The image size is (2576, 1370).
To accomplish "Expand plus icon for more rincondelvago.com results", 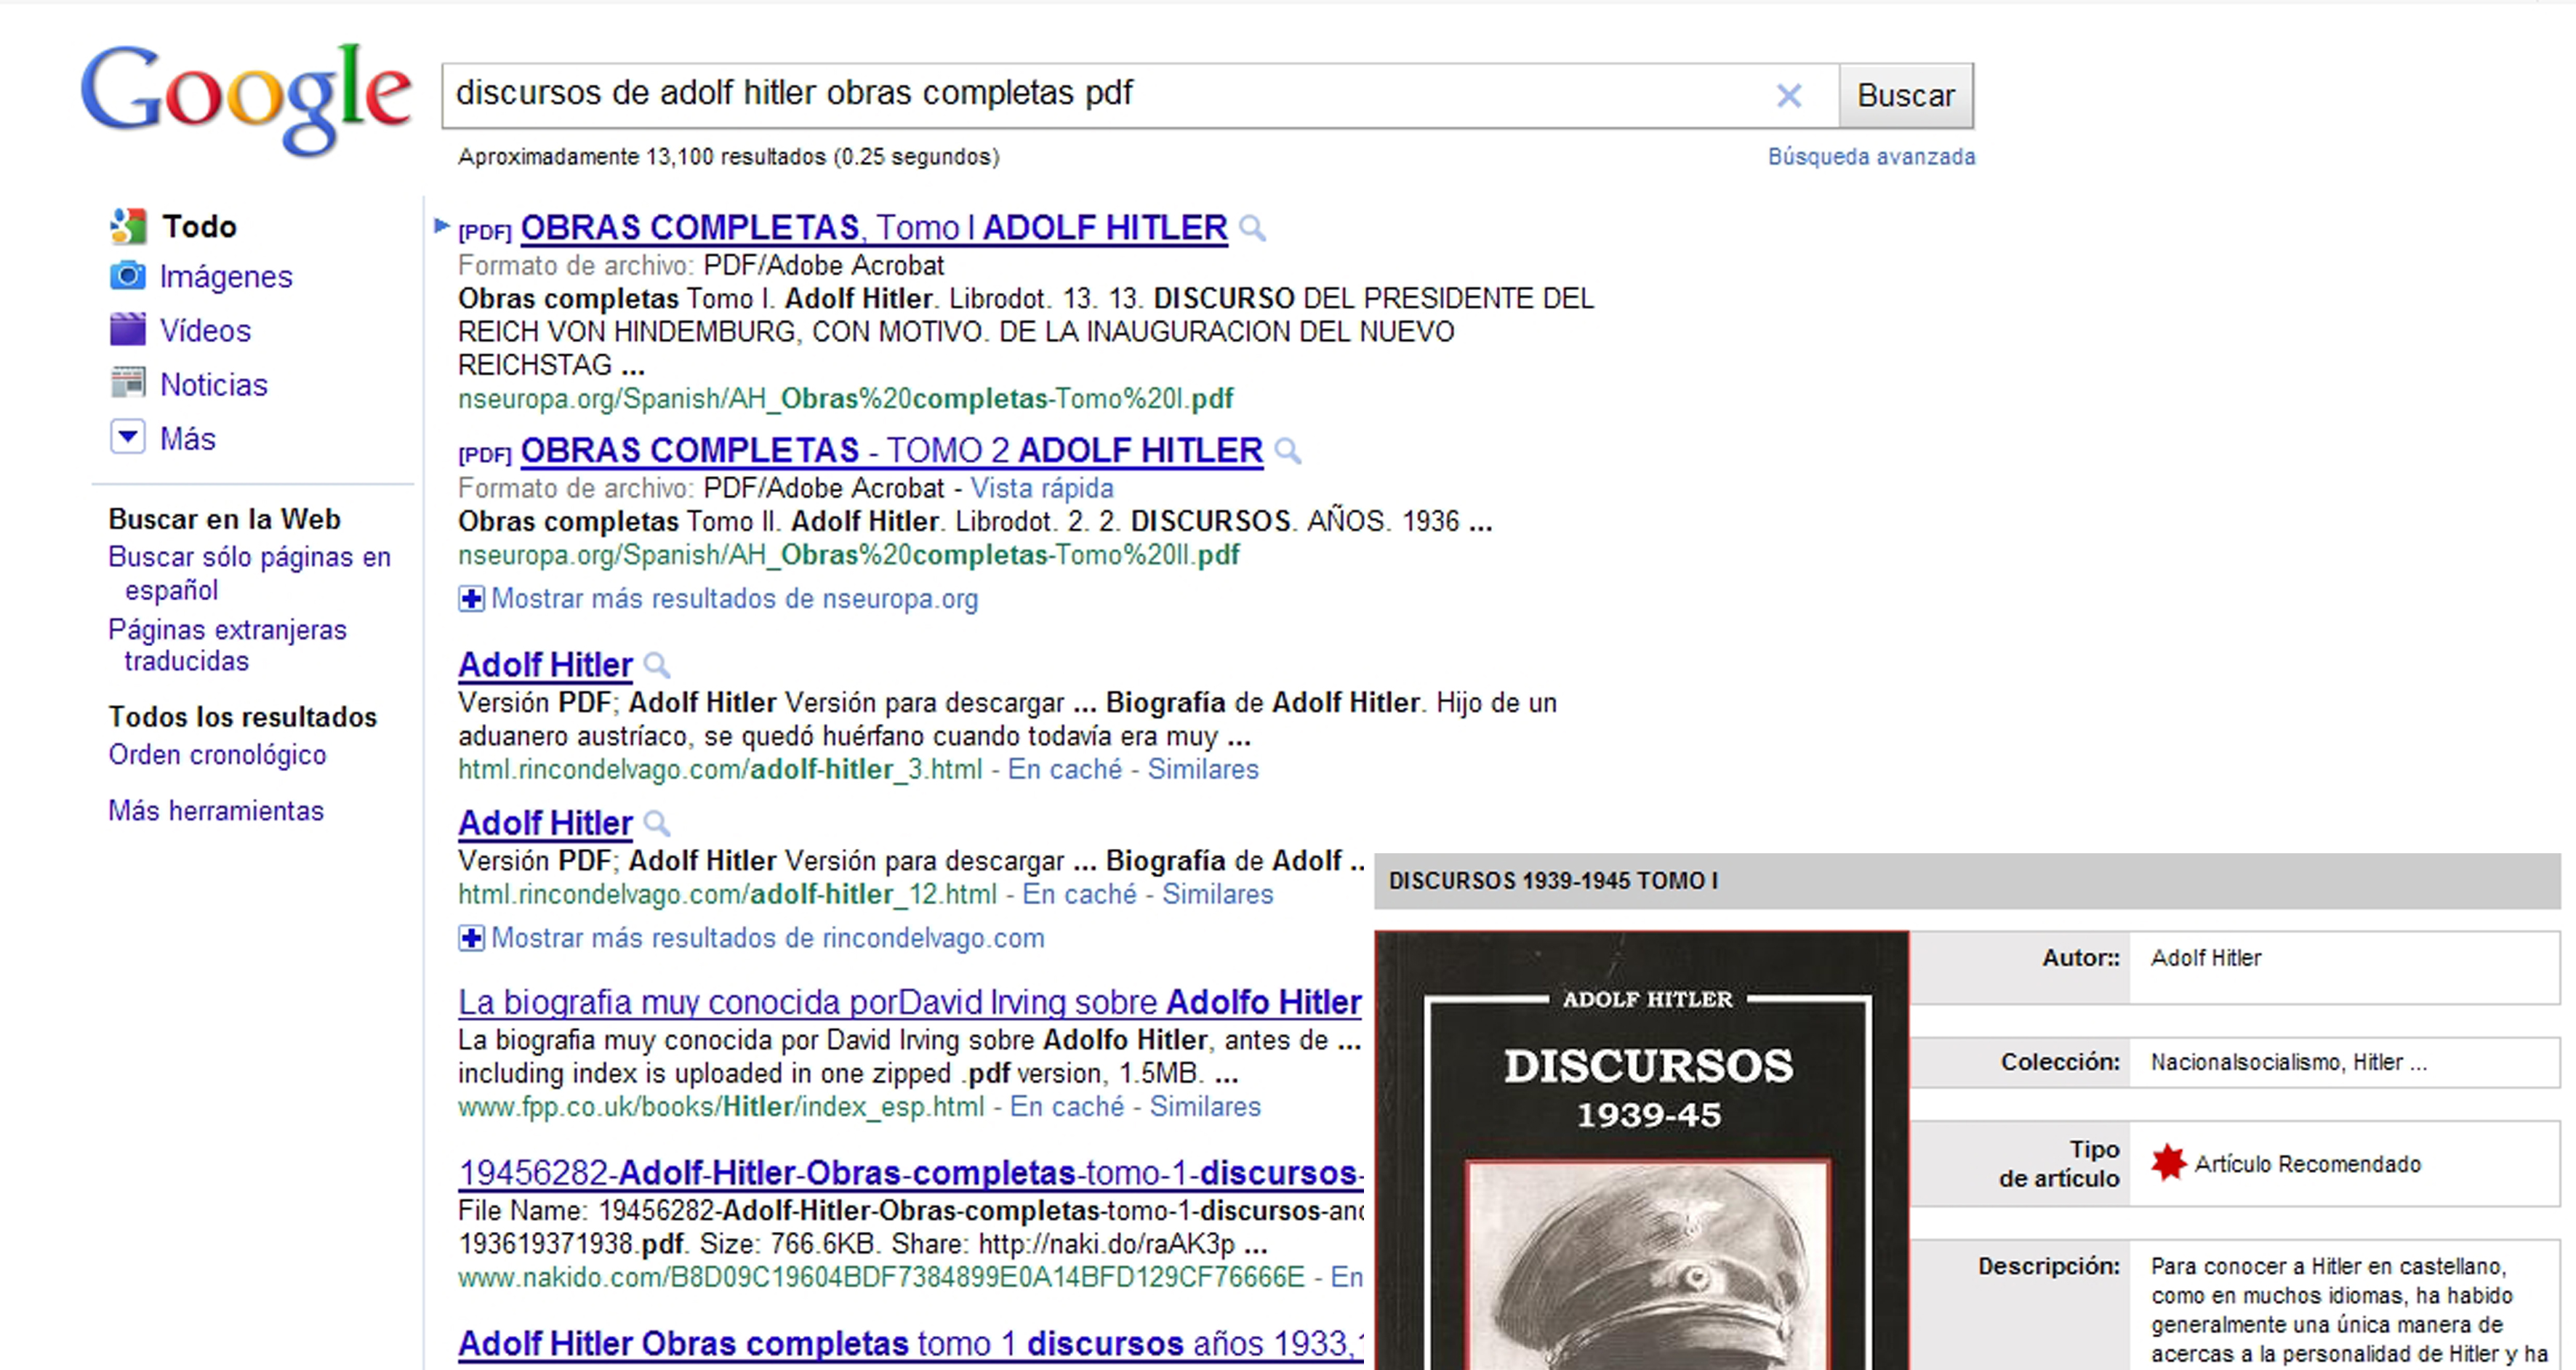I will (x=471, y=938).
